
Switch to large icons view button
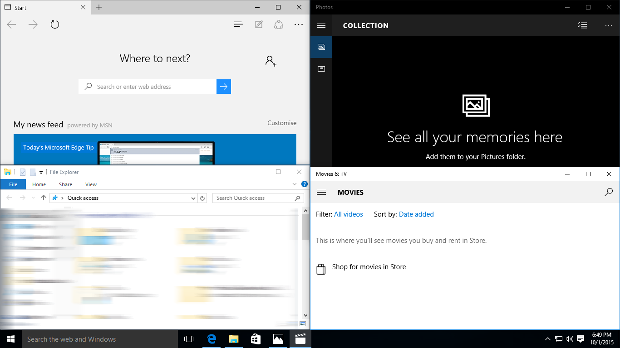click(x=303, y=324)
